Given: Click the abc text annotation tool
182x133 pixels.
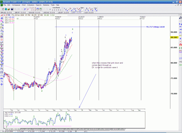Looking at the screenshot, I should click(x=2, y=78).
